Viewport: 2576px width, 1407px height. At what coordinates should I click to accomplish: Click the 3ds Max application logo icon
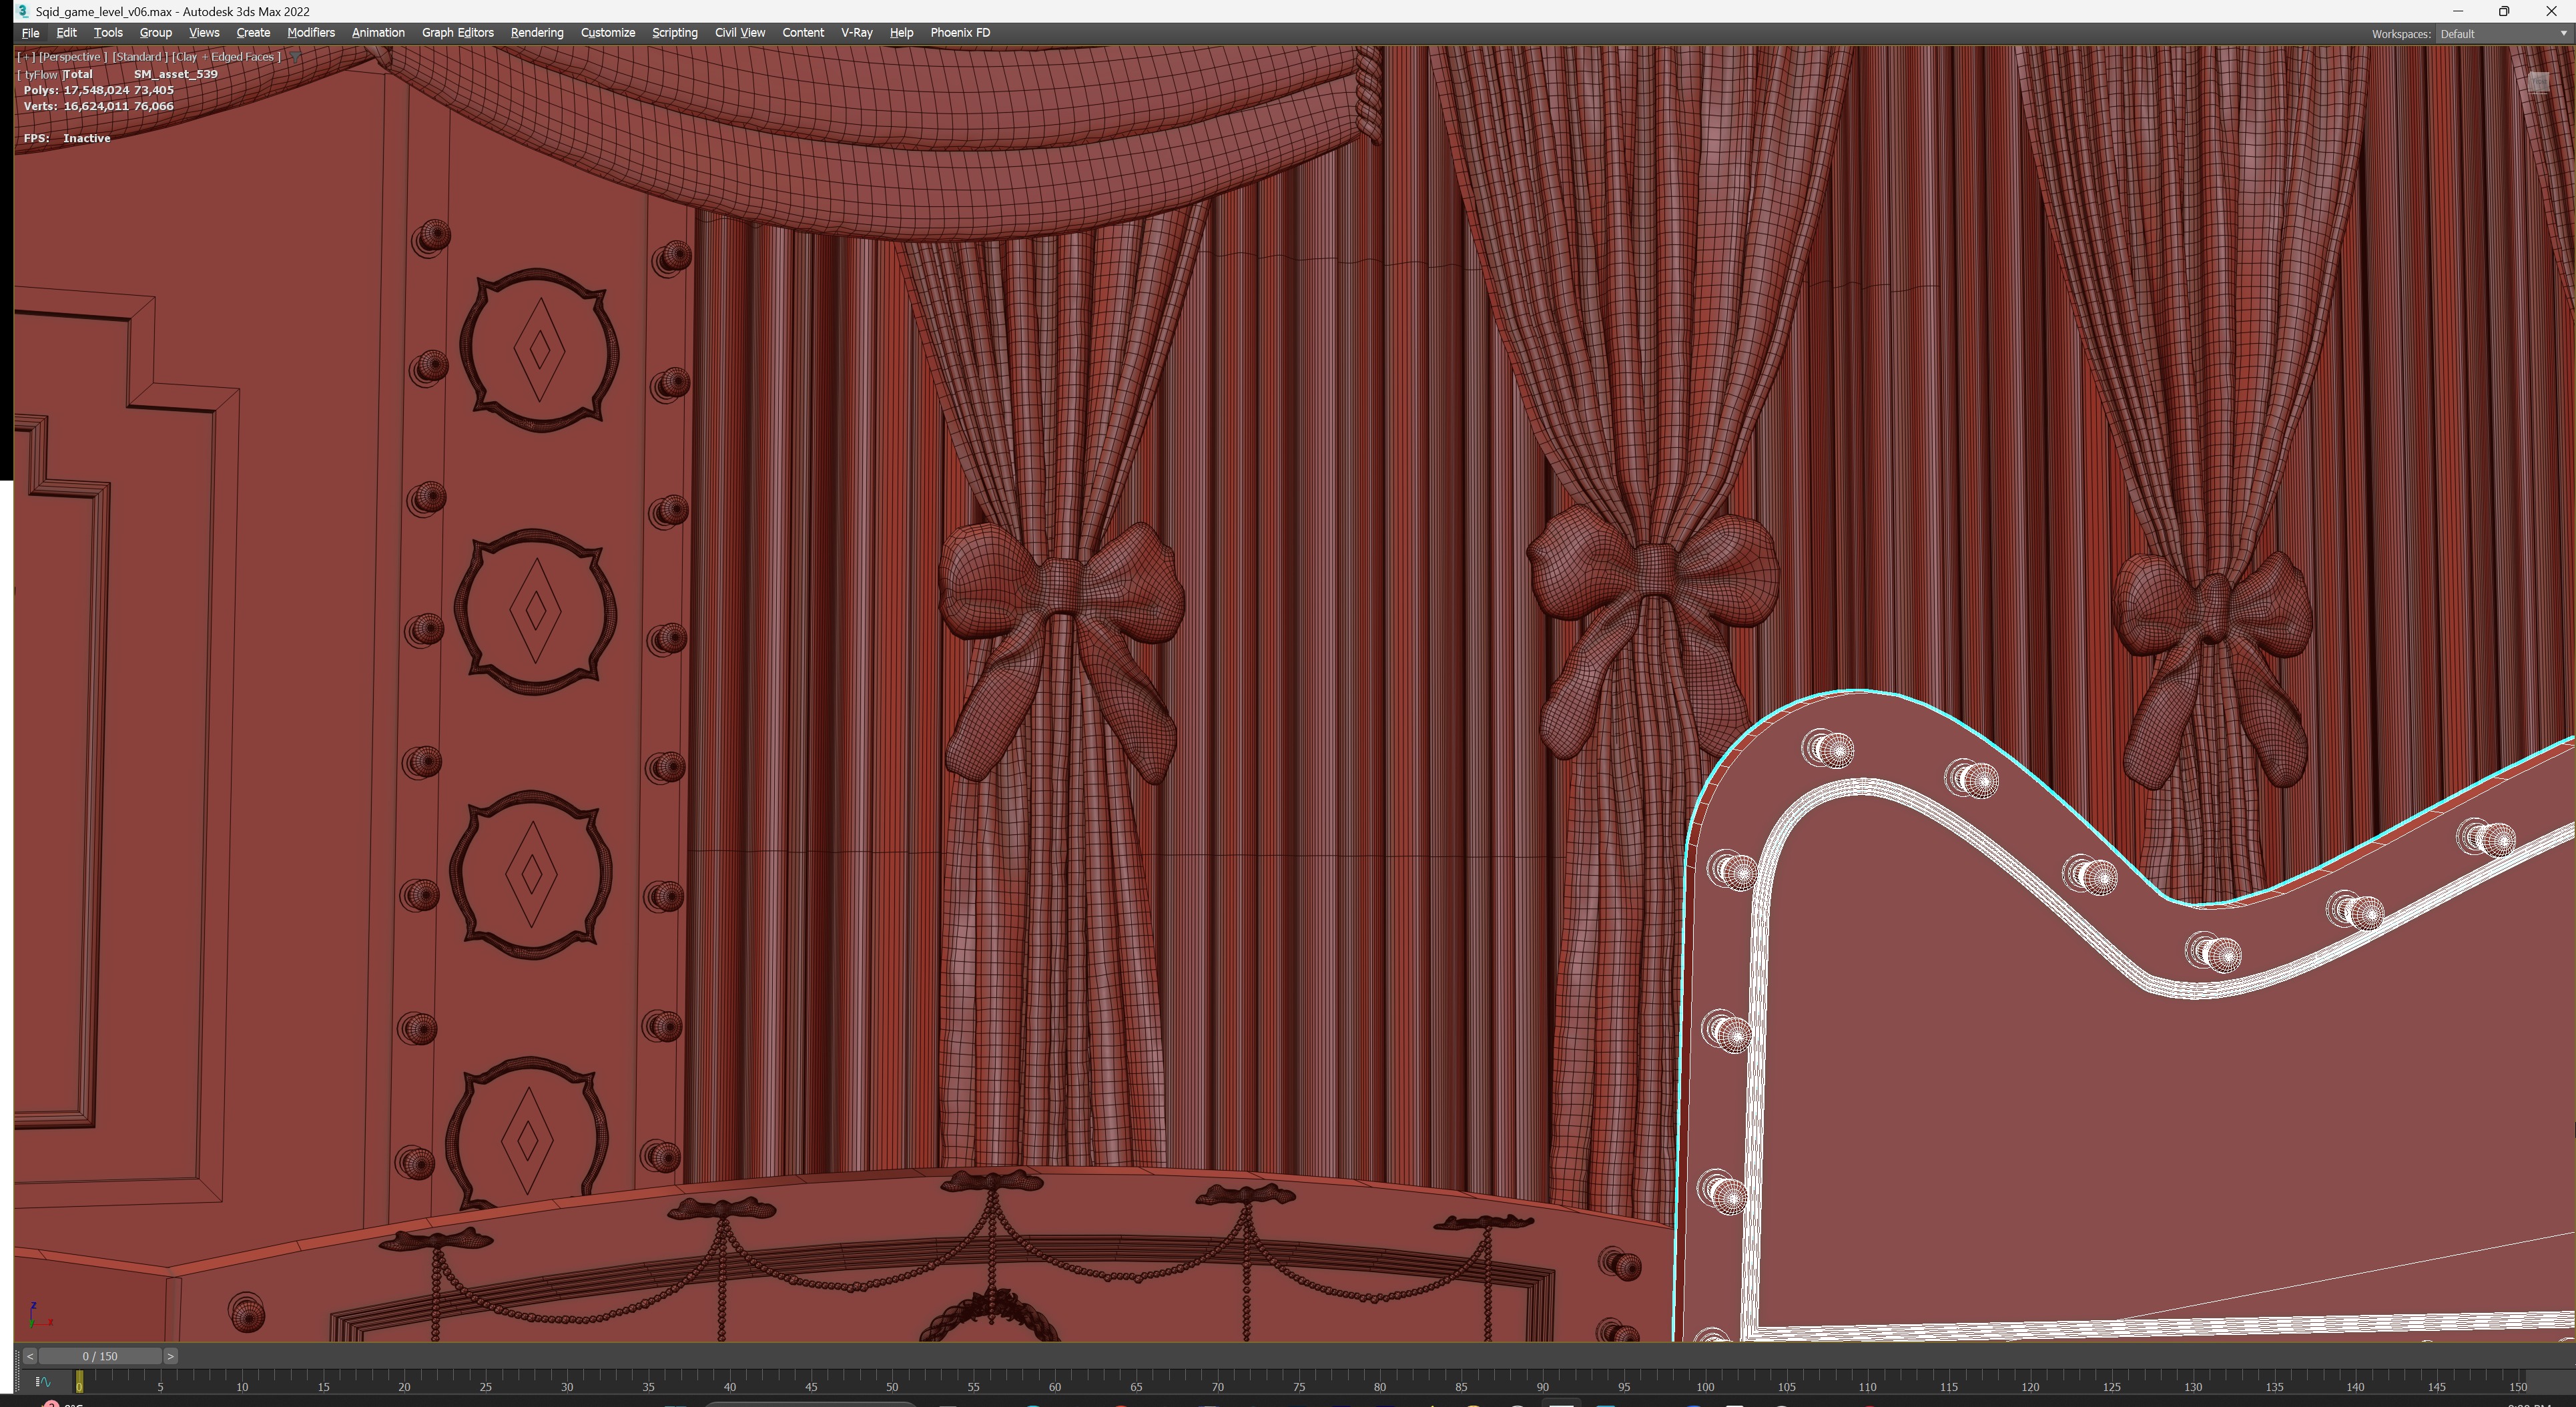click(22, 11)
